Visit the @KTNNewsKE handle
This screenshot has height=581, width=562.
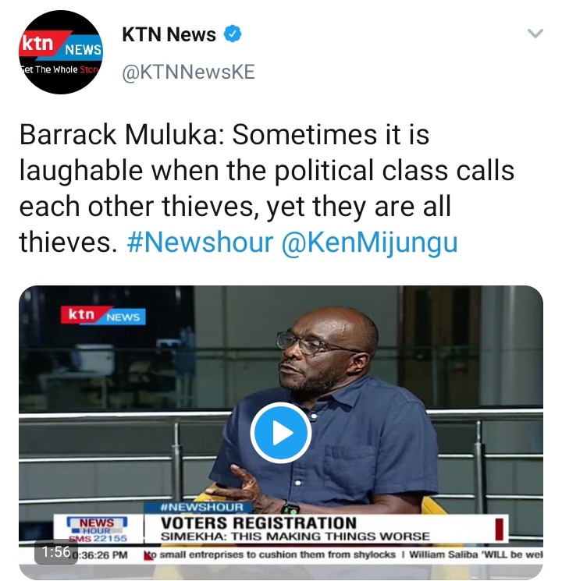pos(188,72)
